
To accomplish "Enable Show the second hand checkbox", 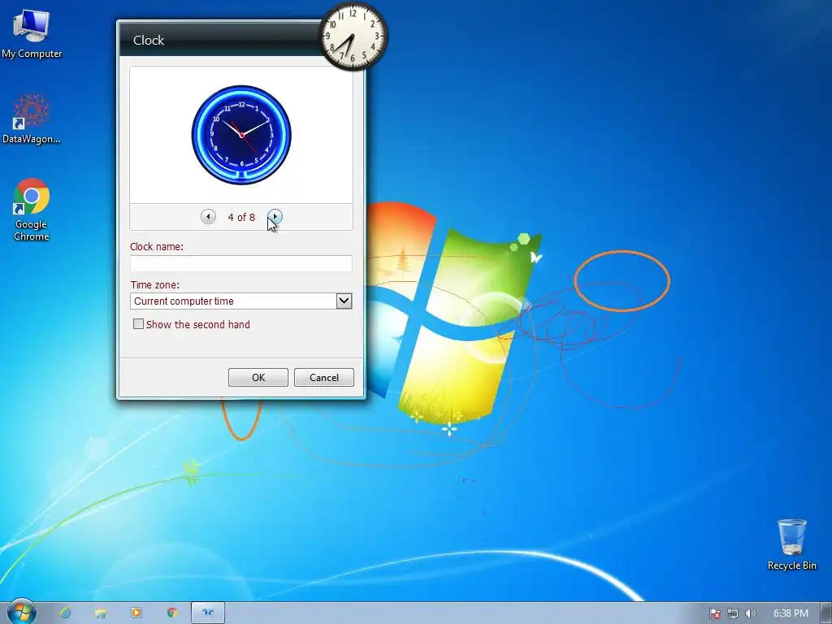I will (x=138, y=324).
